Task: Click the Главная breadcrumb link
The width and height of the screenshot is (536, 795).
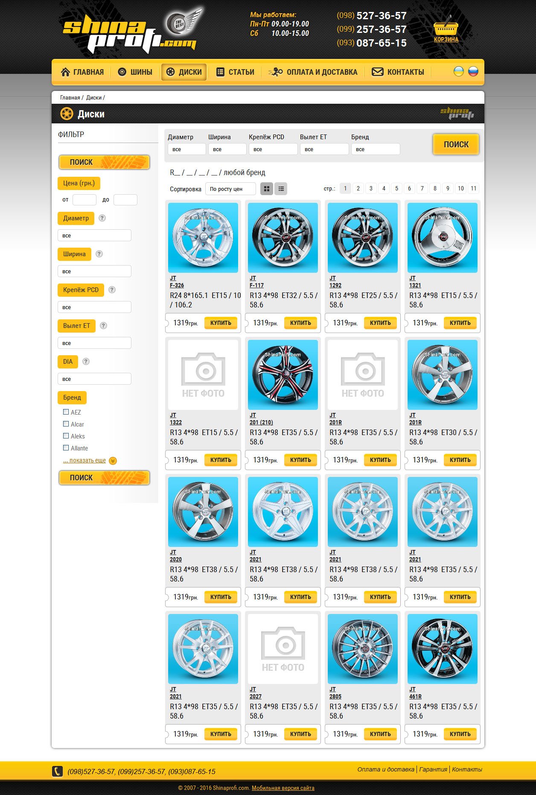Action: click(x=70, y=98)
